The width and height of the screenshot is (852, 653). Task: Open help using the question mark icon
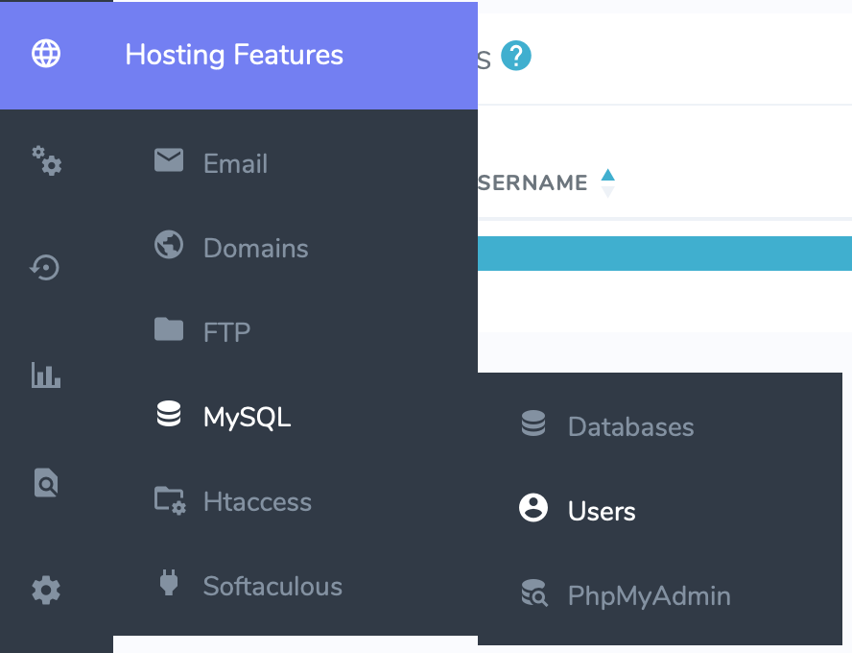click(516, 56)
